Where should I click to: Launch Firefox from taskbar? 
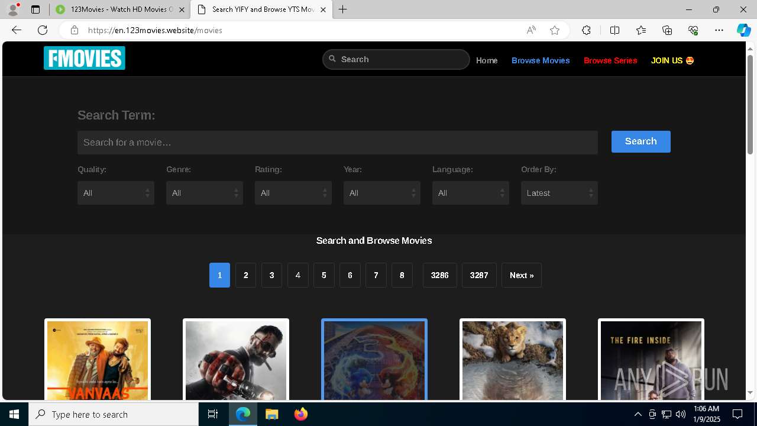301,414
